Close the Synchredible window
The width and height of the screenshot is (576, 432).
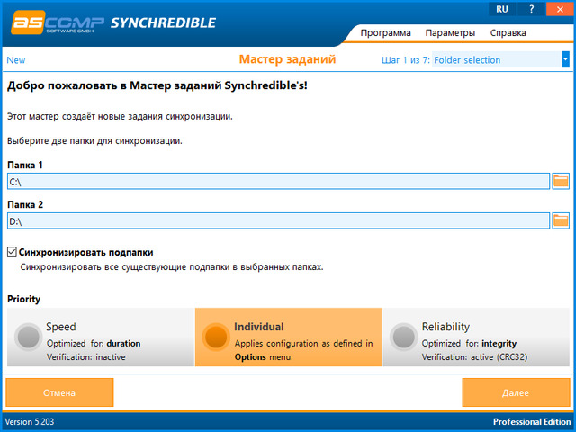(x=560, y=9)
